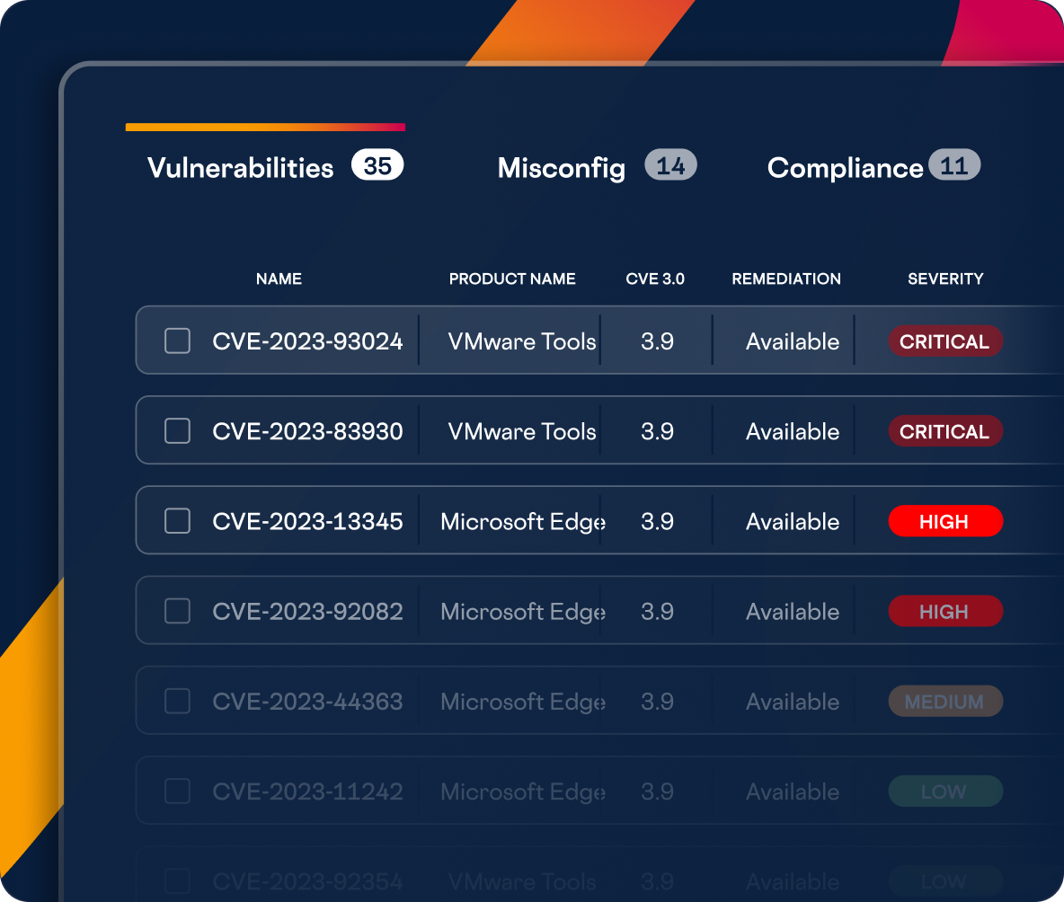The height and width of the screenshot is (902, 1064).
Task: Click Available remediation for CVE-2023-92082
Action: tap(792, 611)
